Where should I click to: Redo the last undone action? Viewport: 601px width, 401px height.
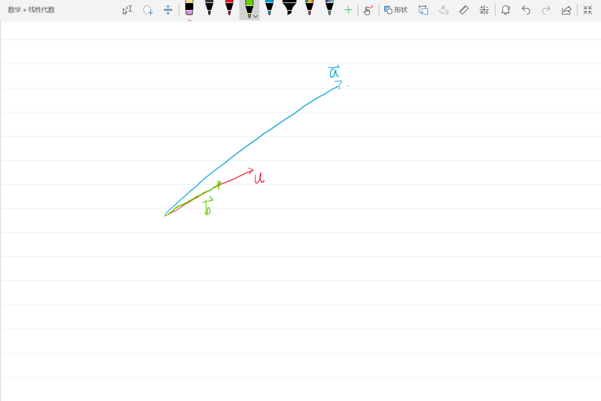click(546, 10)
